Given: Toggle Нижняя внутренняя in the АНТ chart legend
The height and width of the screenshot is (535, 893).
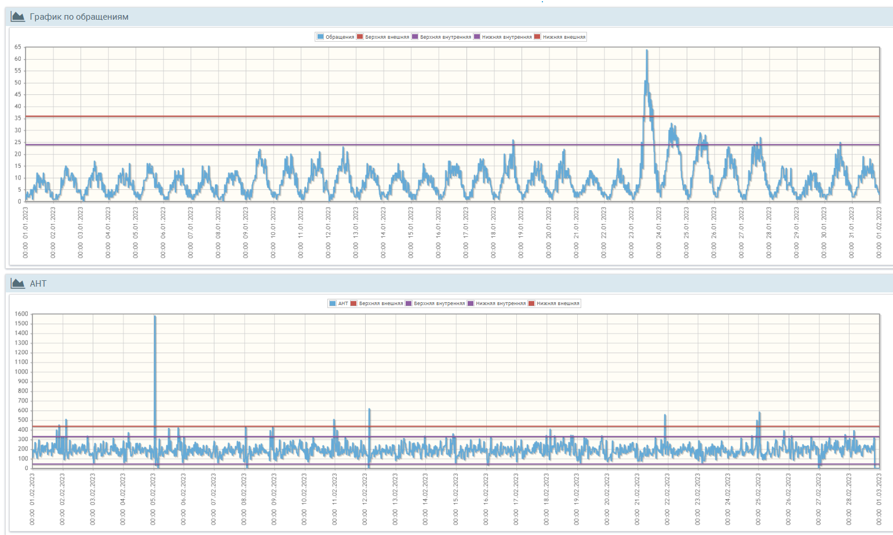Looking at the screenshot, I should (x=497, y=303).
